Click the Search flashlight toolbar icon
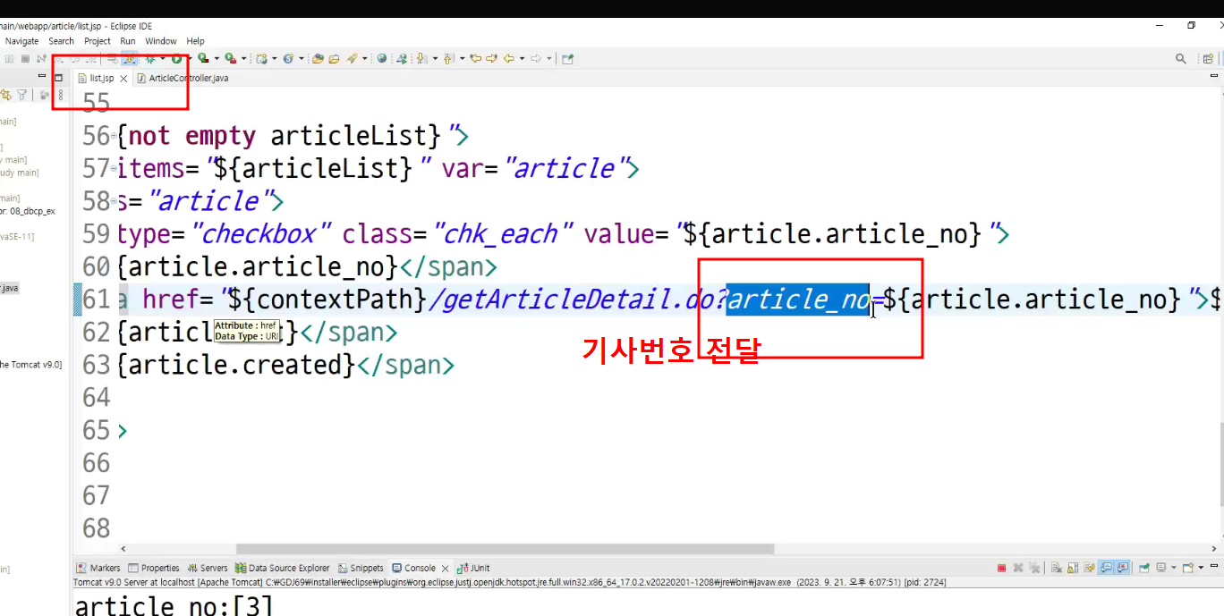 click(353, 58)
